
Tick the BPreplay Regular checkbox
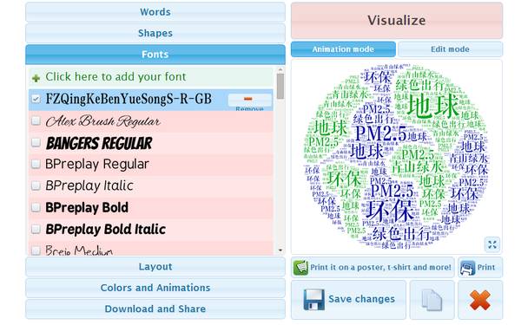36,164
